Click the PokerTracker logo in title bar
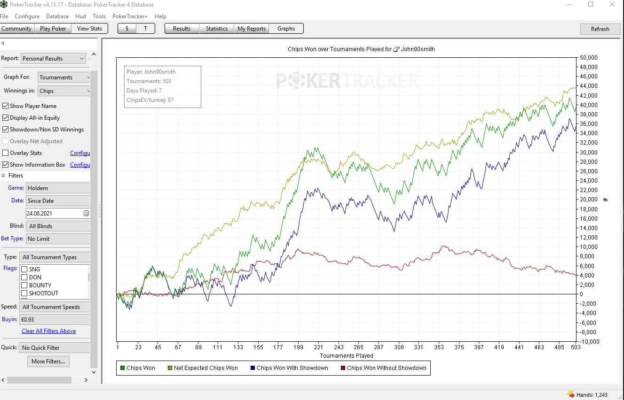The width and height of the screenshot is (624, 400). pyautogui.click(x=4, y=5)
